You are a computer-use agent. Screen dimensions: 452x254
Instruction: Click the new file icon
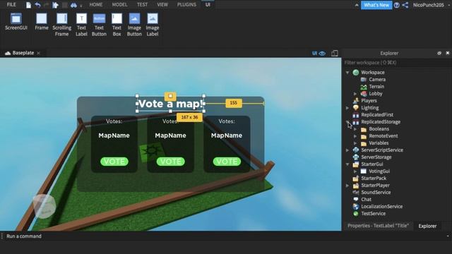tap(28, 5)
